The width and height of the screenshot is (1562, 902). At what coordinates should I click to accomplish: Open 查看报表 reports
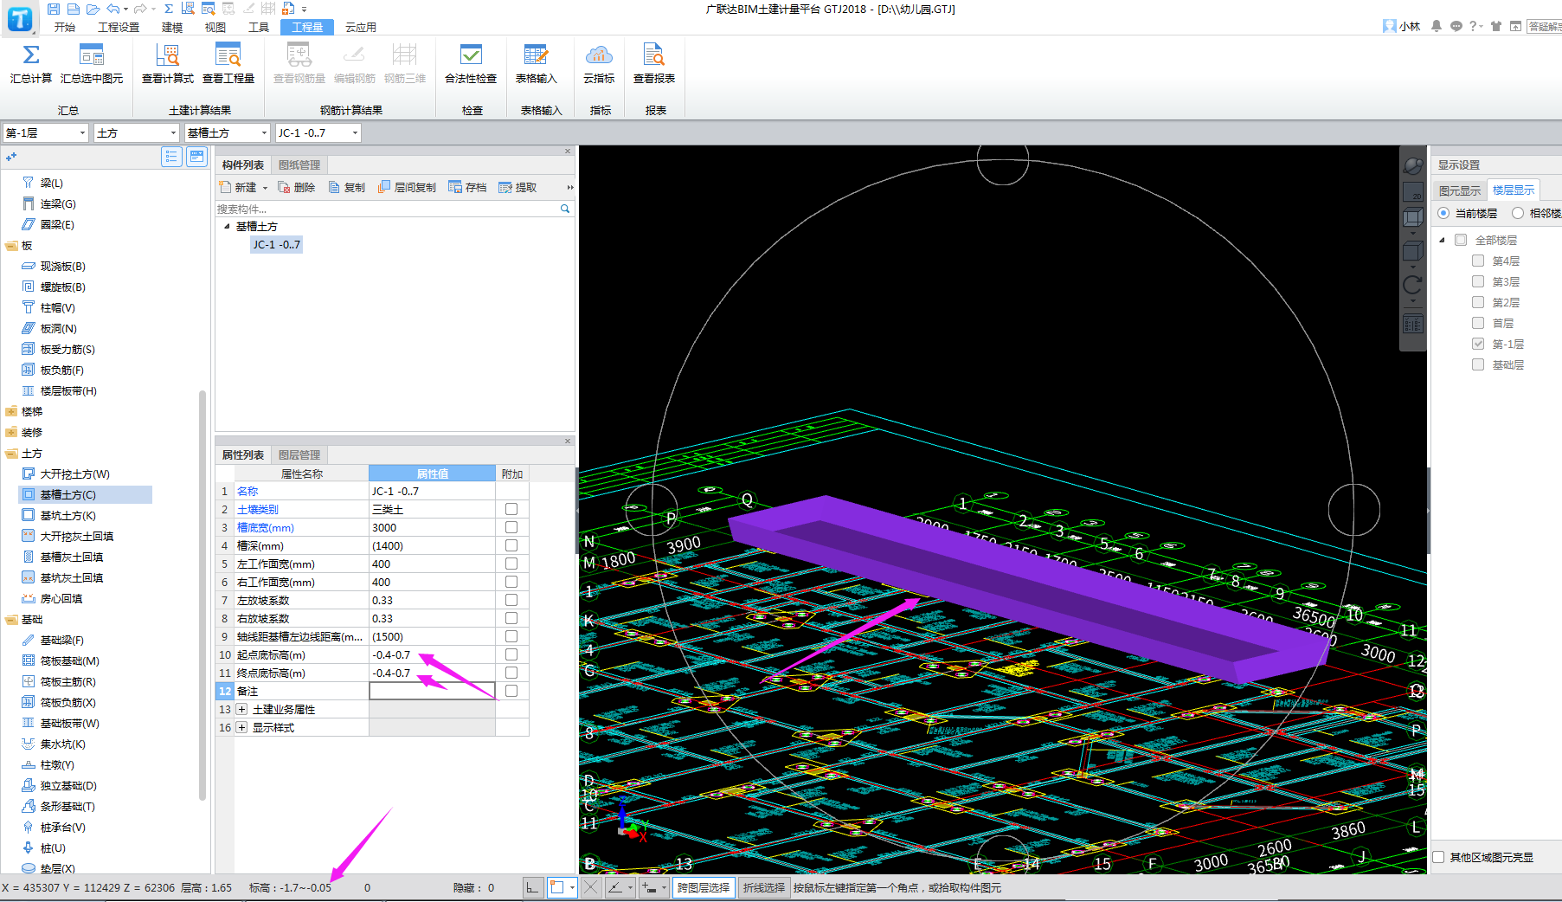[654, 64]
